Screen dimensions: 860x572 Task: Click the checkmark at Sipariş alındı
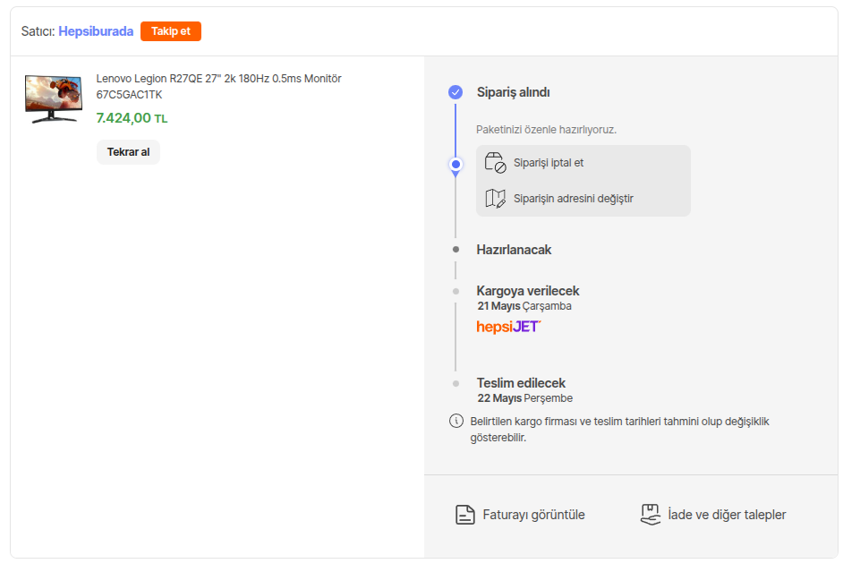[456, 91]
